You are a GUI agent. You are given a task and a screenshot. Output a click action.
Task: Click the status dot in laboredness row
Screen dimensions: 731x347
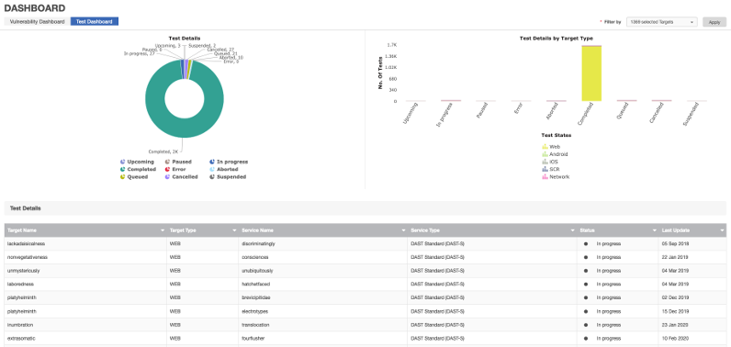point(586,285)
